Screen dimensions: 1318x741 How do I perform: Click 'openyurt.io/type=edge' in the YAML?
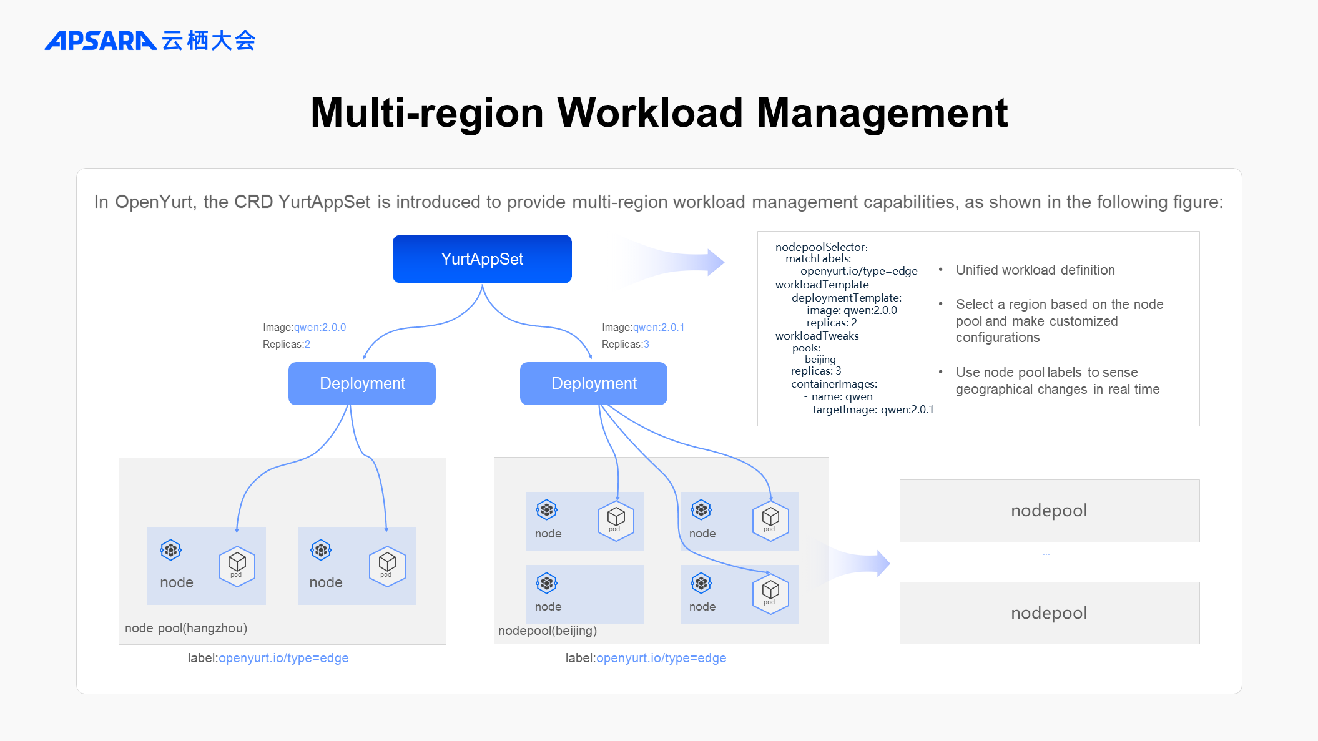pyautogui.click(x=859, y=271)
